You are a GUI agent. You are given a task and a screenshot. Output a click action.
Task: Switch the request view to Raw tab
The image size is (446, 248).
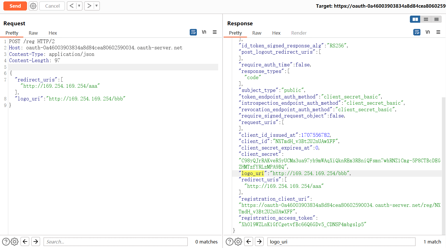[x=33, y=33]
